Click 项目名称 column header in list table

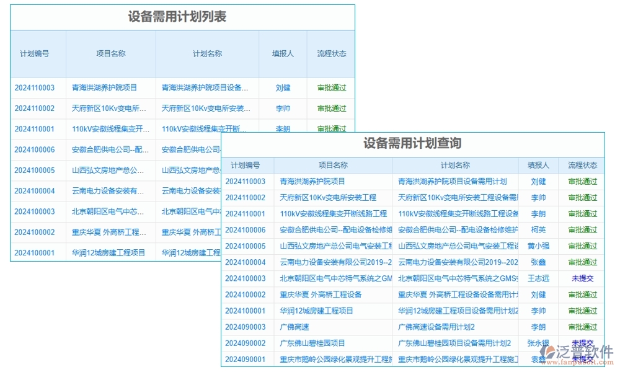click(x=112, y=54)
